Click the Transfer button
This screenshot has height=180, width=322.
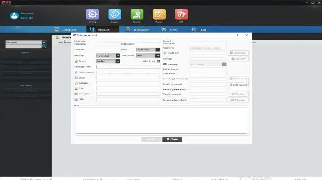tap(238, 94)
